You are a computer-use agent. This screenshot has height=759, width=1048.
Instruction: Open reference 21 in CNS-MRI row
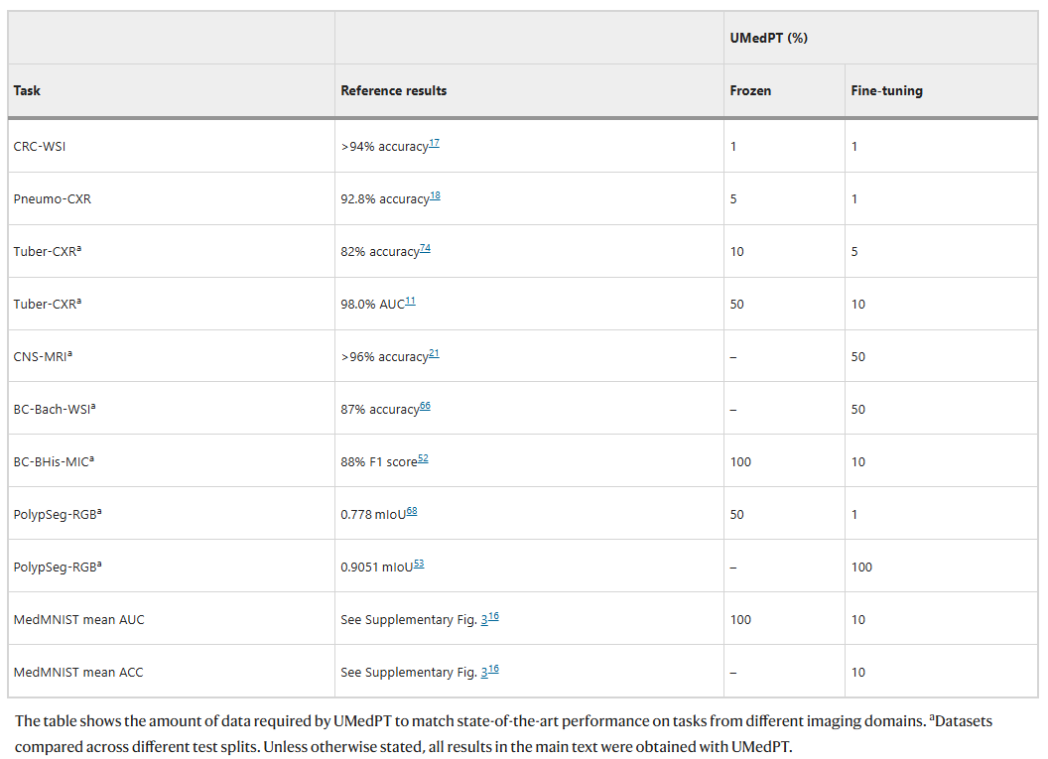pyautogui.click(x=434, y=354)
